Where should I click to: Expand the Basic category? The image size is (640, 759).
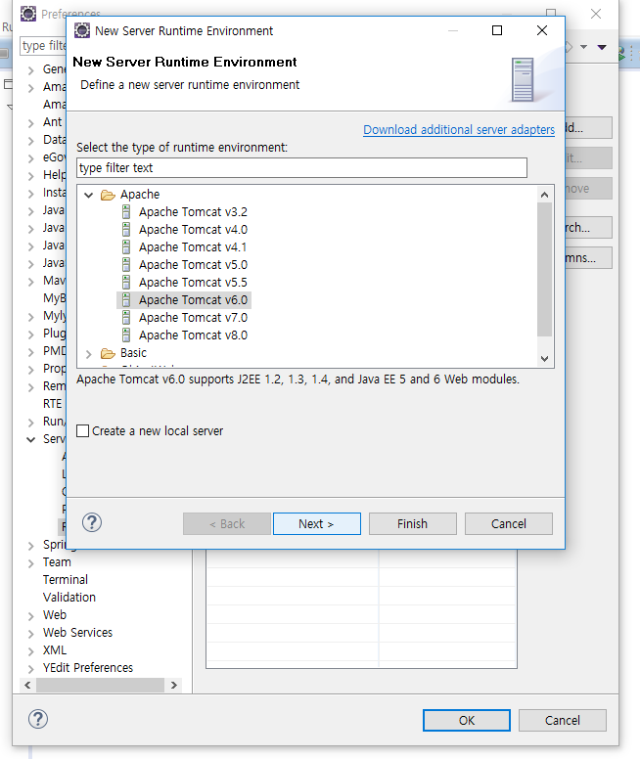[89, 354]
